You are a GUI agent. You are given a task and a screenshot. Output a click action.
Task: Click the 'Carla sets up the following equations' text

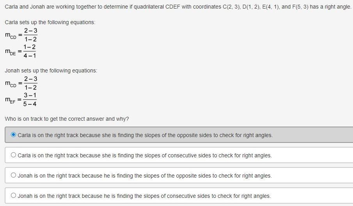(x=50, y=22)
